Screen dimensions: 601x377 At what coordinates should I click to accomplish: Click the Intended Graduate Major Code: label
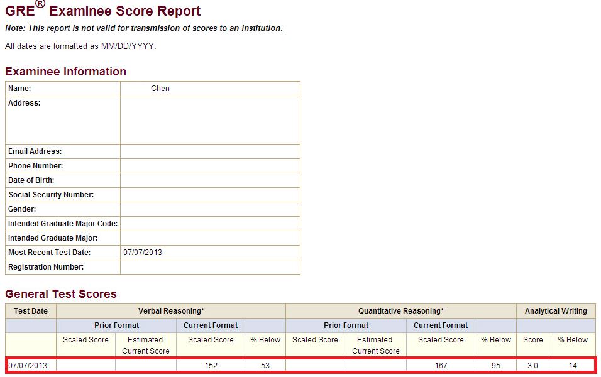(63, 224)
